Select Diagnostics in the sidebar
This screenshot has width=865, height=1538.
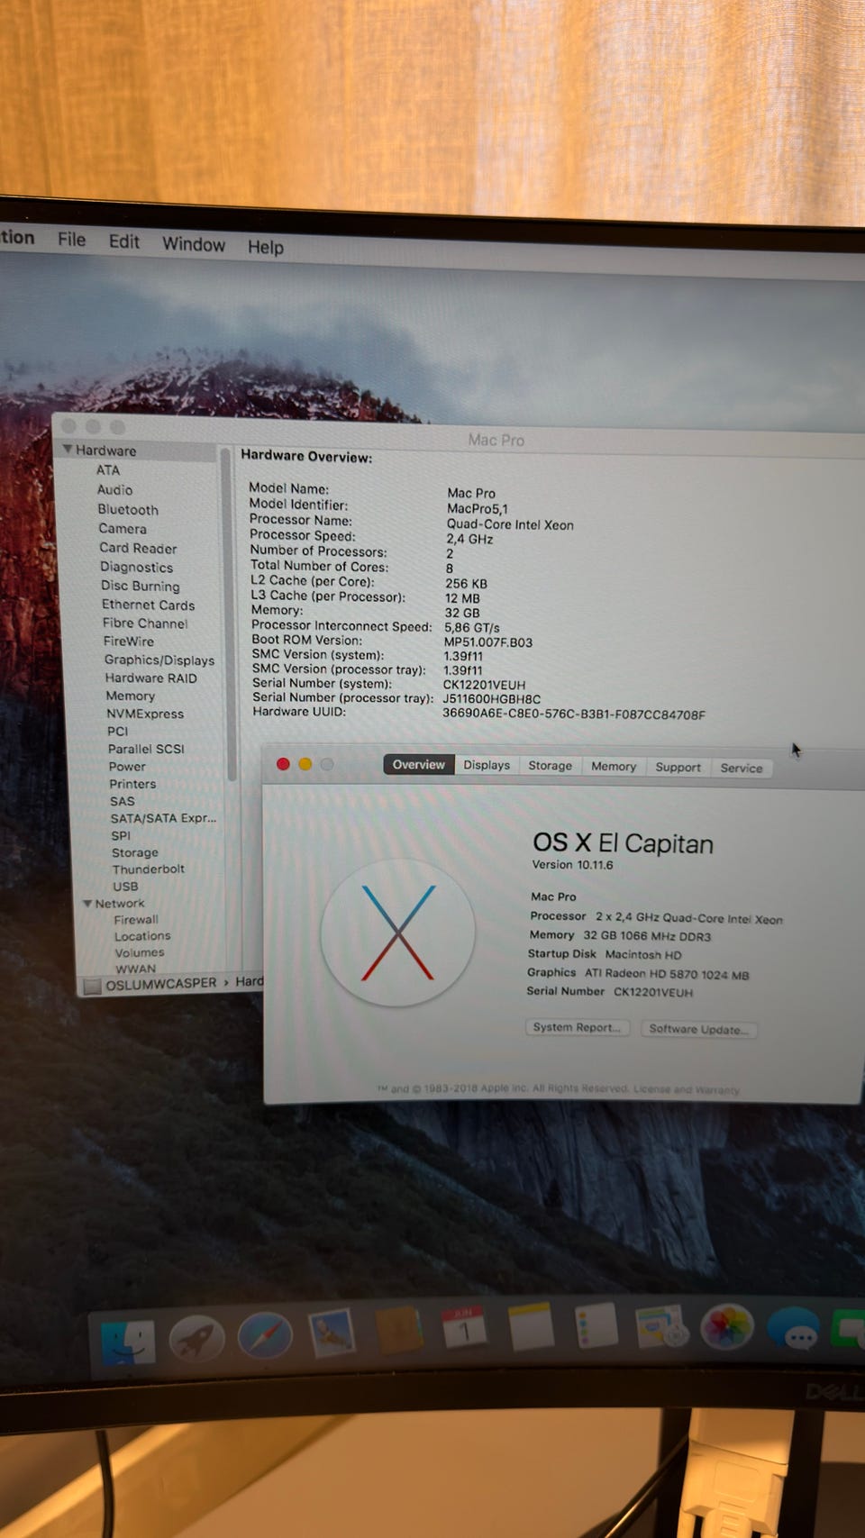(x=136, y=567)
